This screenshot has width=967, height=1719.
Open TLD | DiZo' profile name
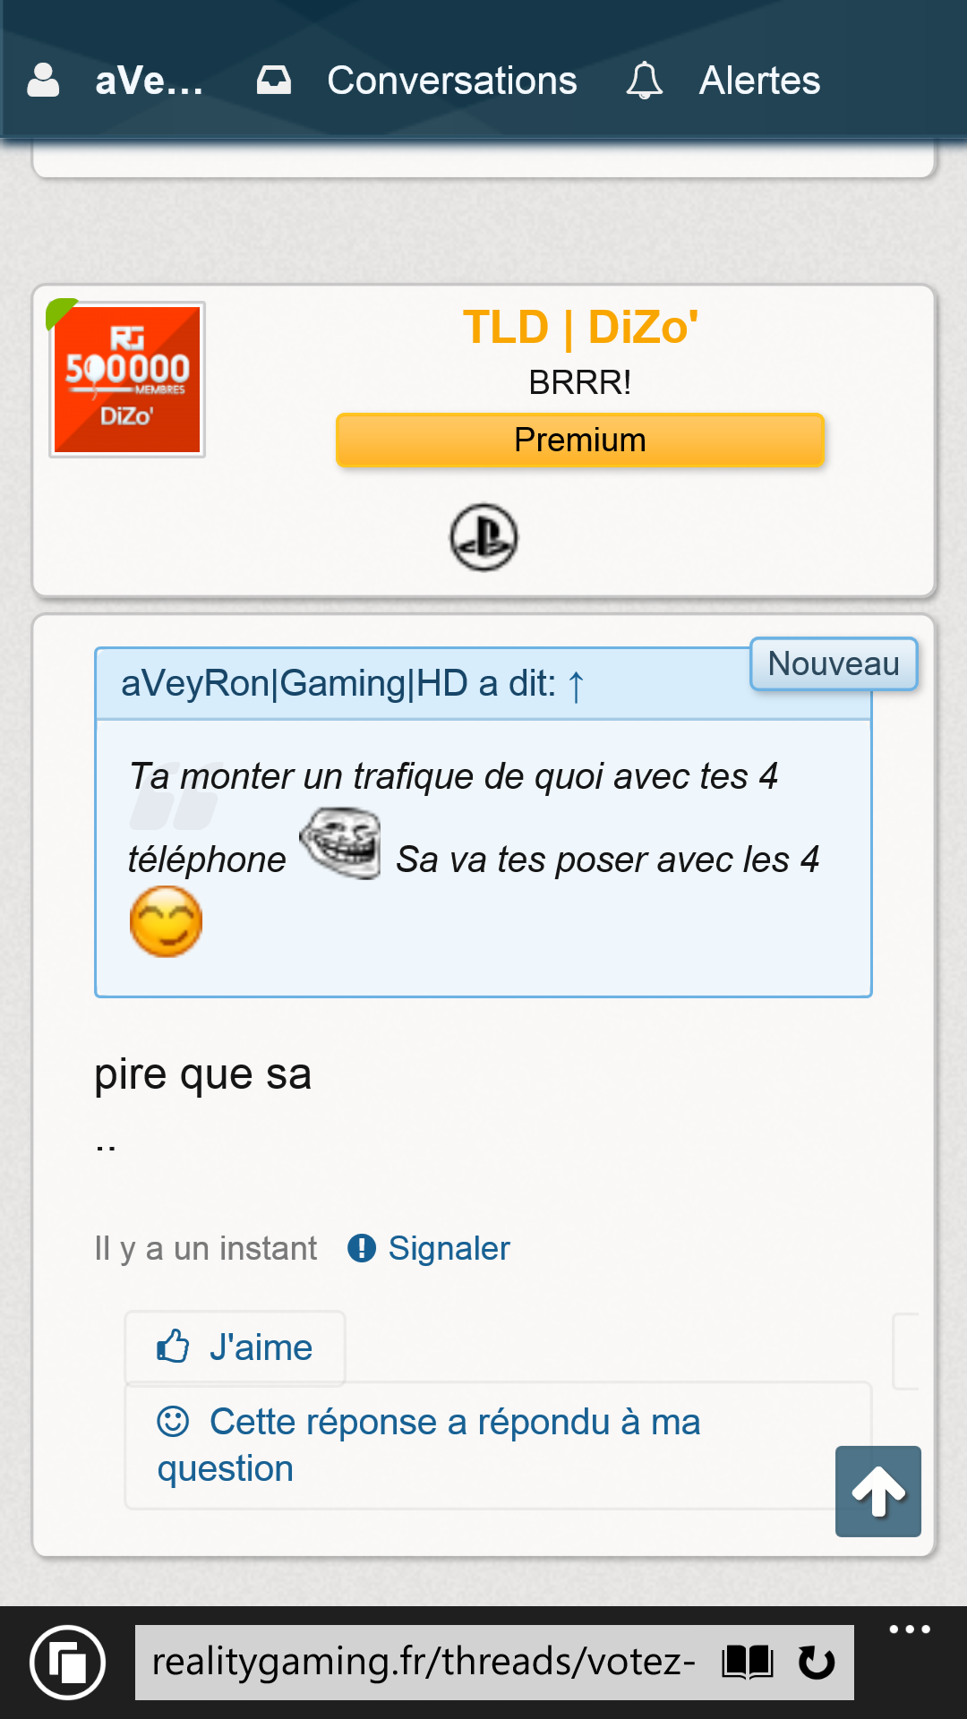pyautogui.click(x=580, y=327)
